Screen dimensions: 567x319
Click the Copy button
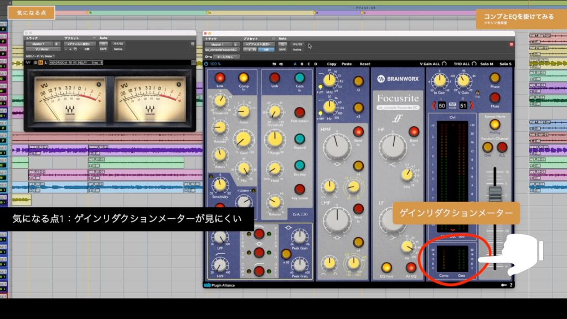[x=332, y=64]
